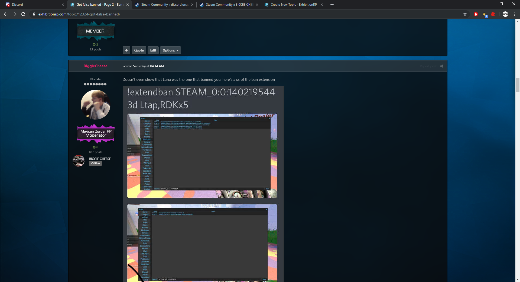Click the '13 posts' count
The height and width of the screenshot is (282, 520).
coord(96,49)
